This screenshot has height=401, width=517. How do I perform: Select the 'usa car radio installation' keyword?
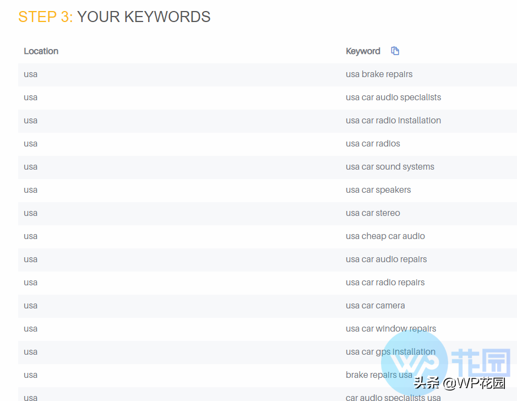click(393, 121)
